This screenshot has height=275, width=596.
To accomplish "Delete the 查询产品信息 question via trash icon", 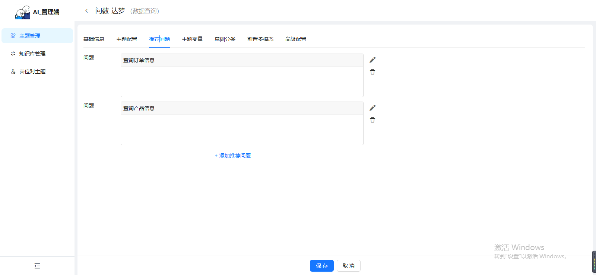I will pos(372,120).
